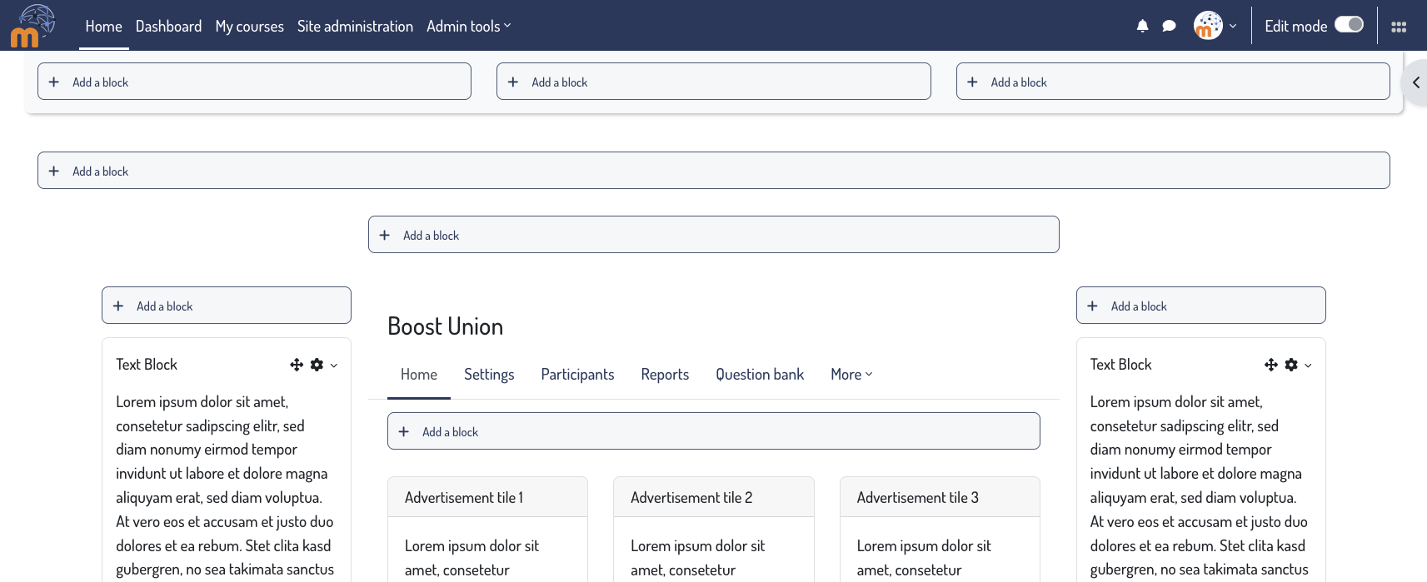Click the move icon of right Text Block
1427x582 pixels.
tap(1271, 365)
